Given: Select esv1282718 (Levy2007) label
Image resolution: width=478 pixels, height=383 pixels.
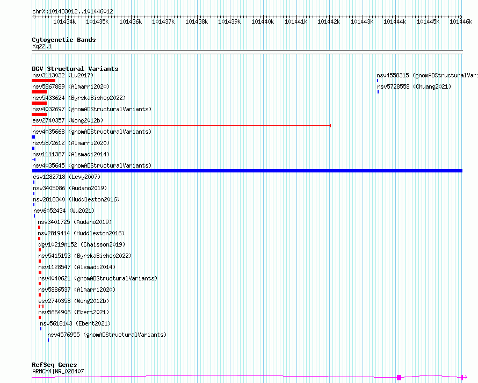Looking at the screenshot, I should (67, 177).
